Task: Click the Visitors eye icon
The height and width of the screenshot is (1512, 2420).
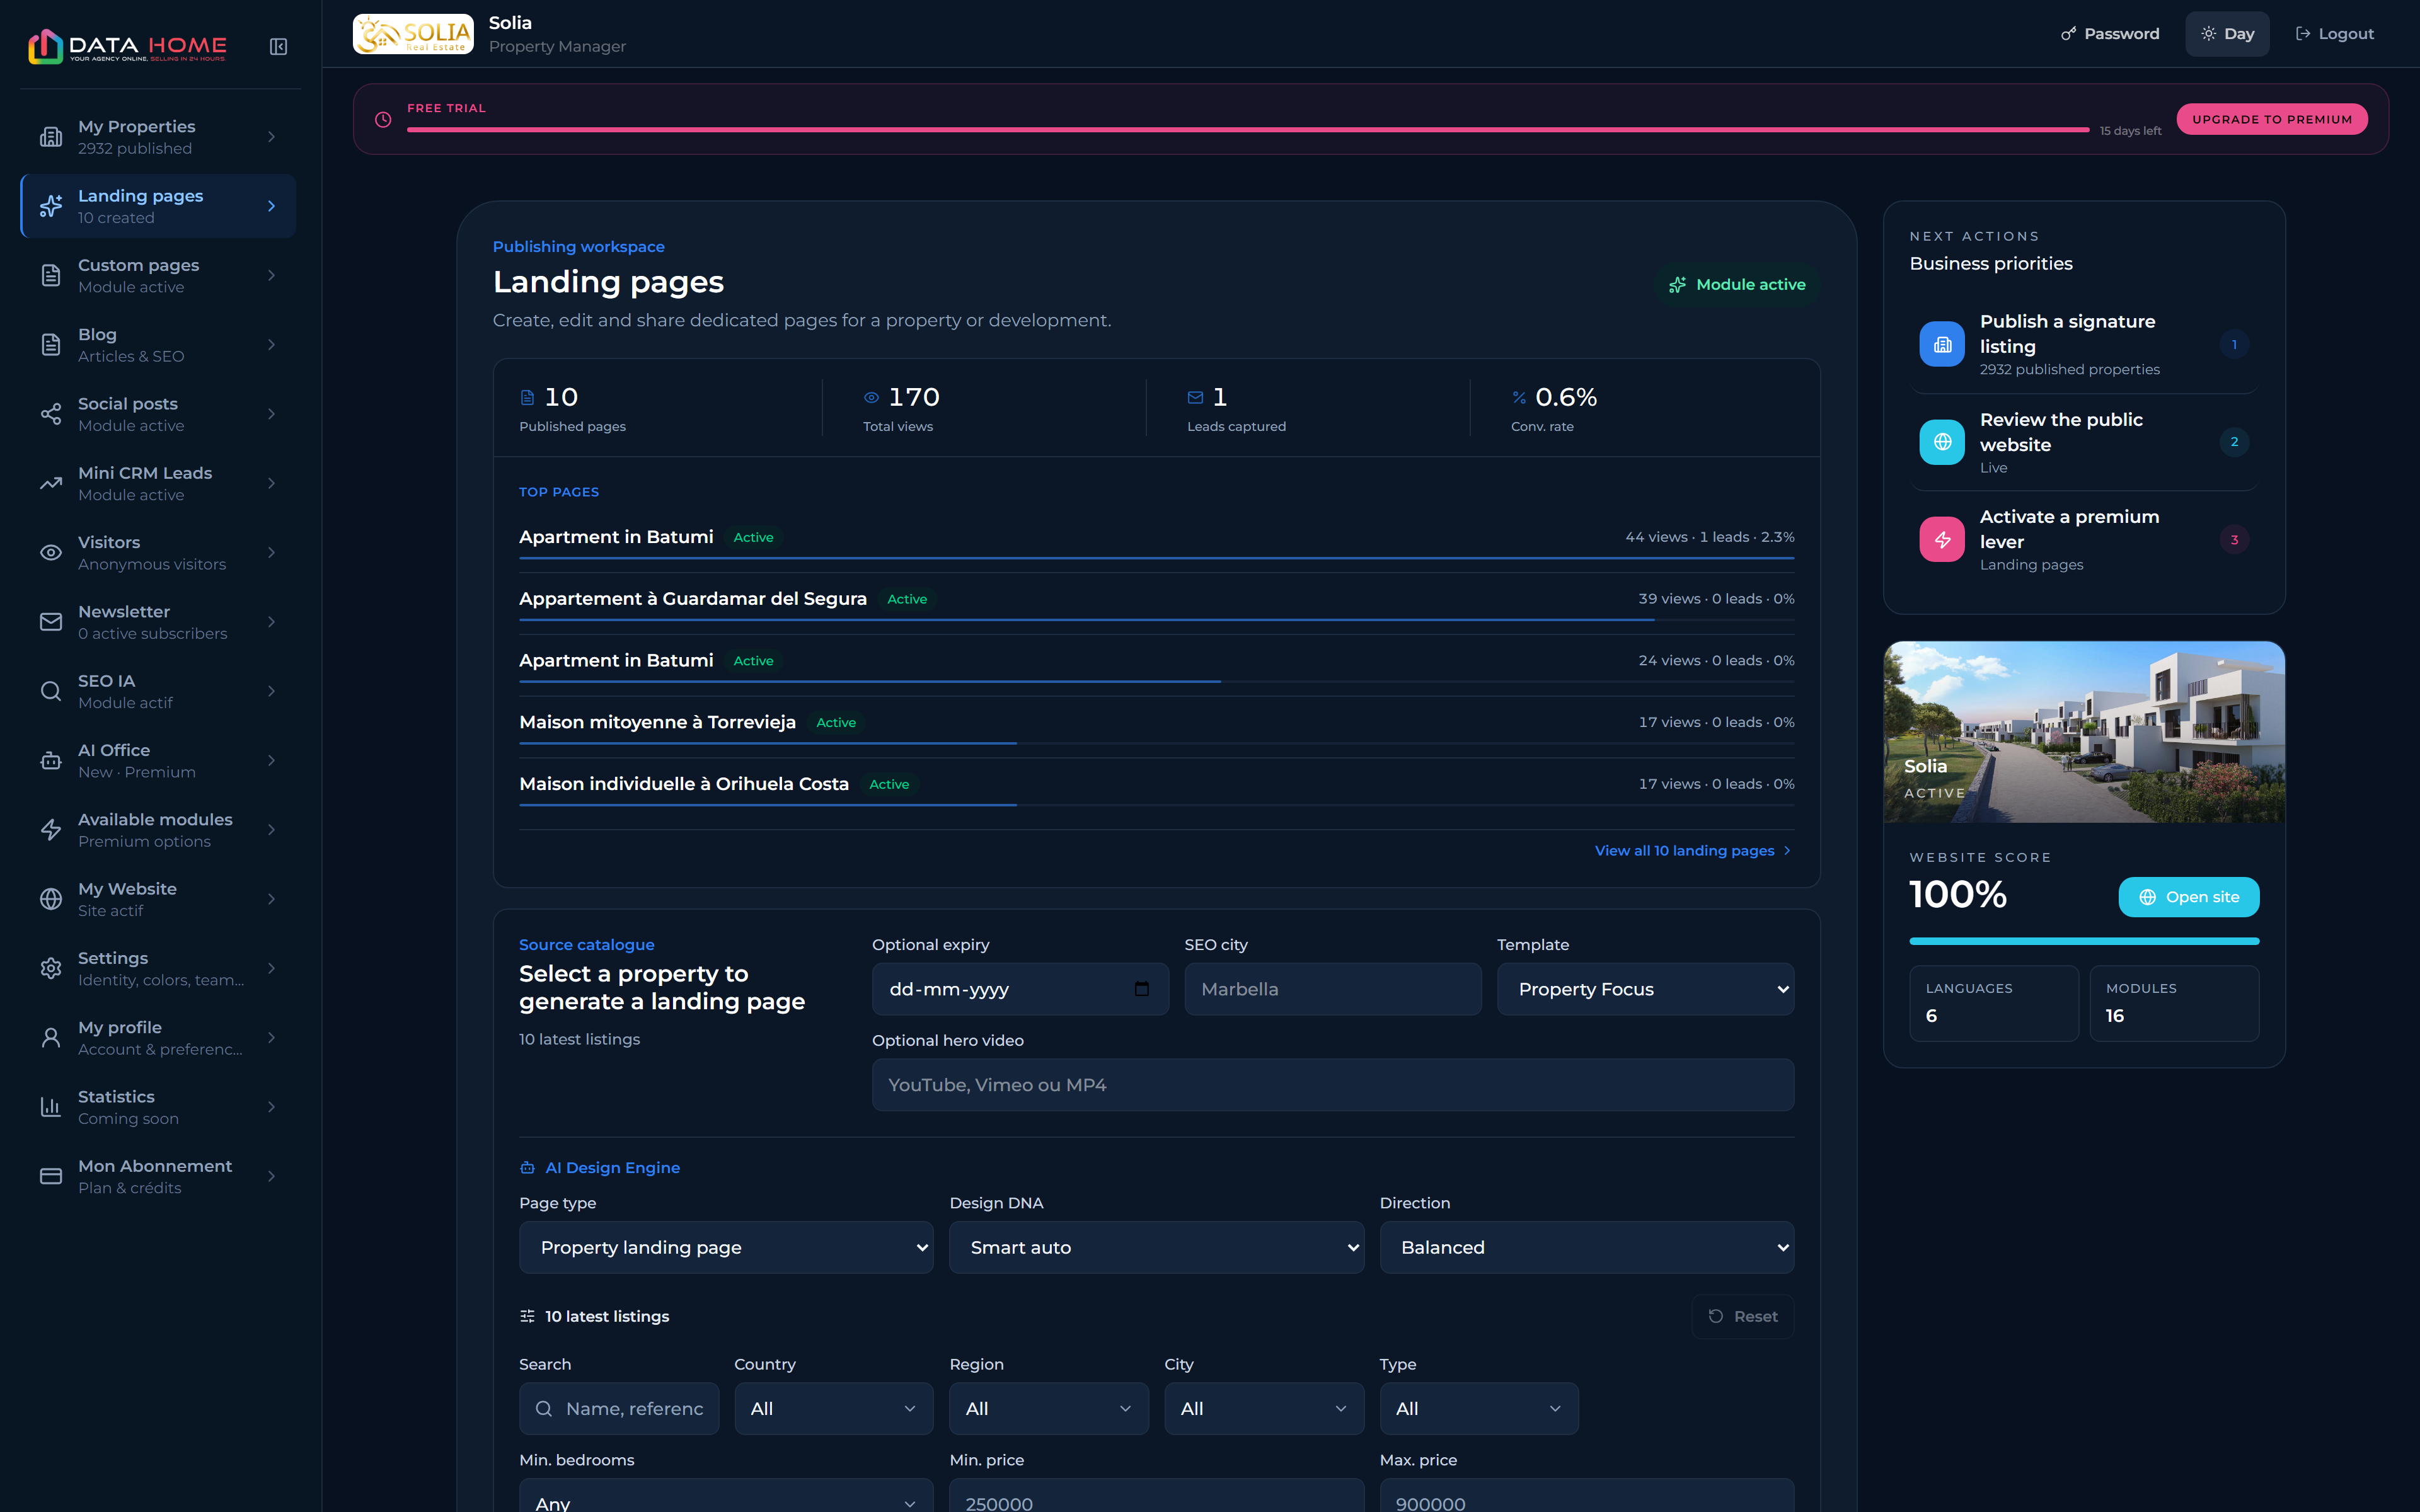Action: (x=51, y=553)
